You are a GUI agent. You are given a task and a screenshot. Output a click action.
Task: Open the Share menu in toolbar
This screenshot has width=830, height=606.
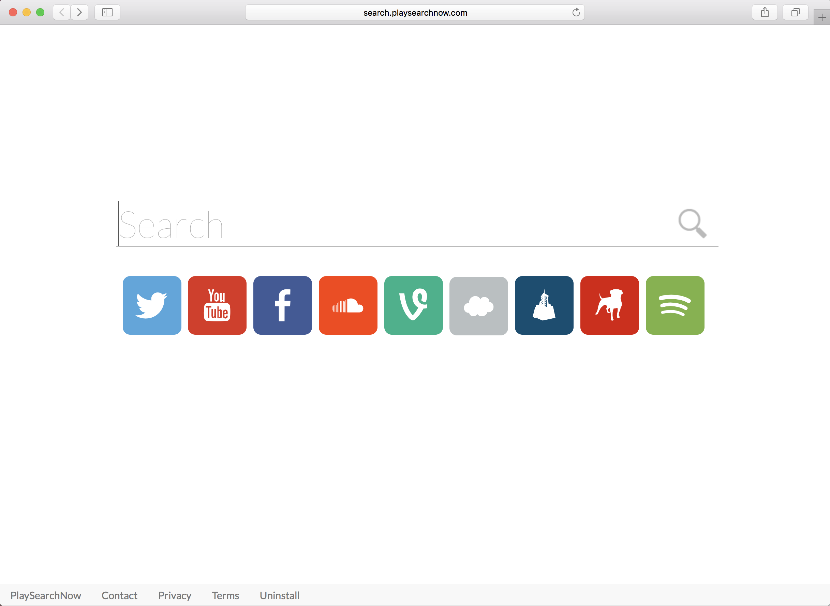(x=765, y=13)
